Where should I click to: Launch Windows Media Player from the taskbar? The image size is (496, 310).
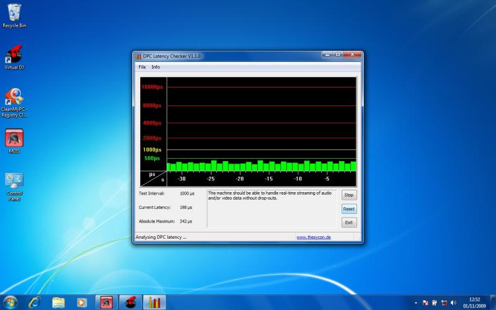(x=82, y=302)
